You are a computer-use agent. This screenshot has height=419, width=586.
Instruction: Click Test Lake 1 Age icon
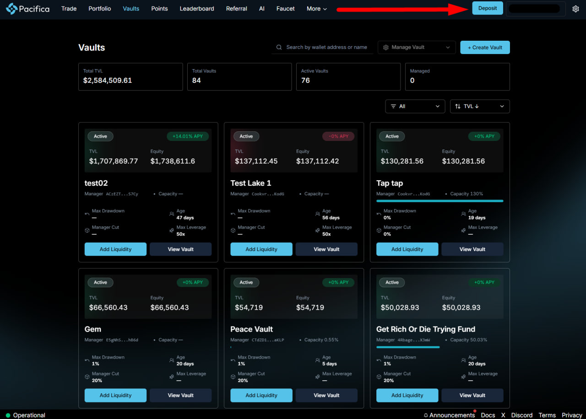pyautogui.click(x=318, y=214)
